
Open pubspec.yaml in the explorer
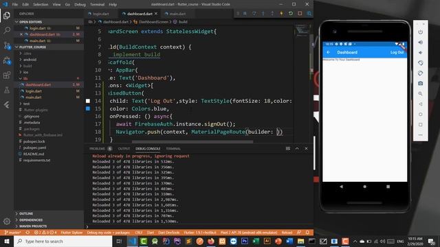click(34, 148)
